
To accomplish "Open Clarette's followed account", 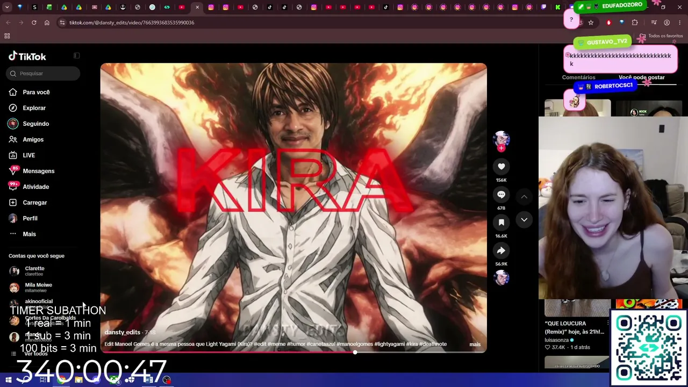I will click(28, 271).
